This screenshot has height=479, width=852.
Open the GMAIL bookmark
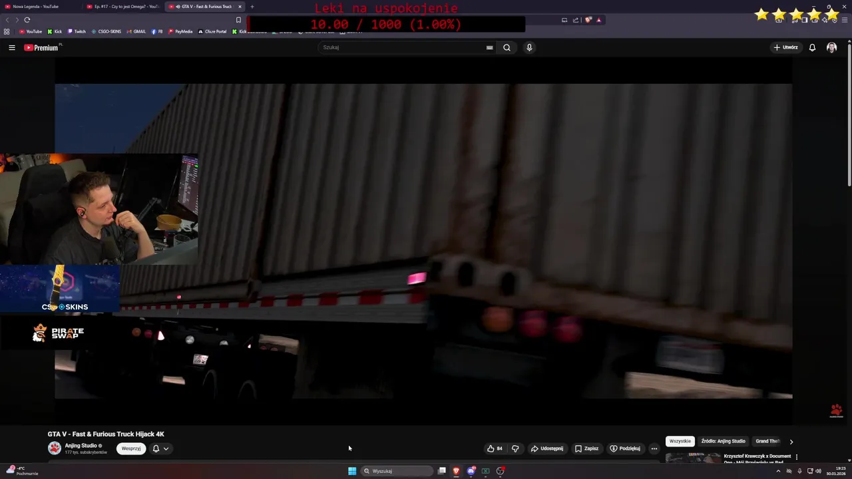click(x=136, y=31)
